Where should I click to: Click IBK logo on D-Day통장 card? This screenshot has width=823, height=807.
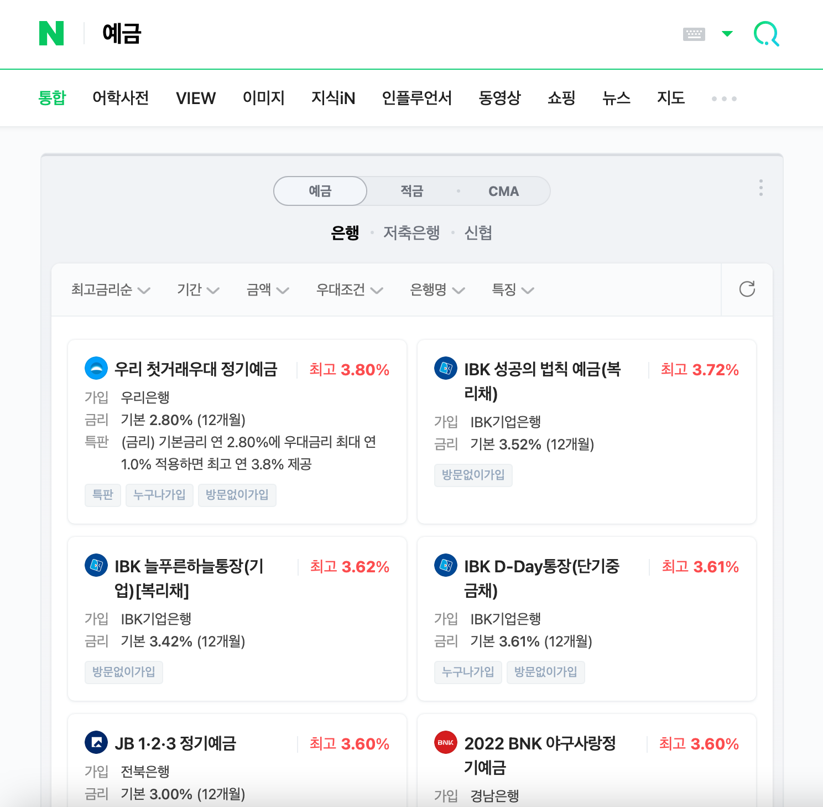click(x=446, y=565)
